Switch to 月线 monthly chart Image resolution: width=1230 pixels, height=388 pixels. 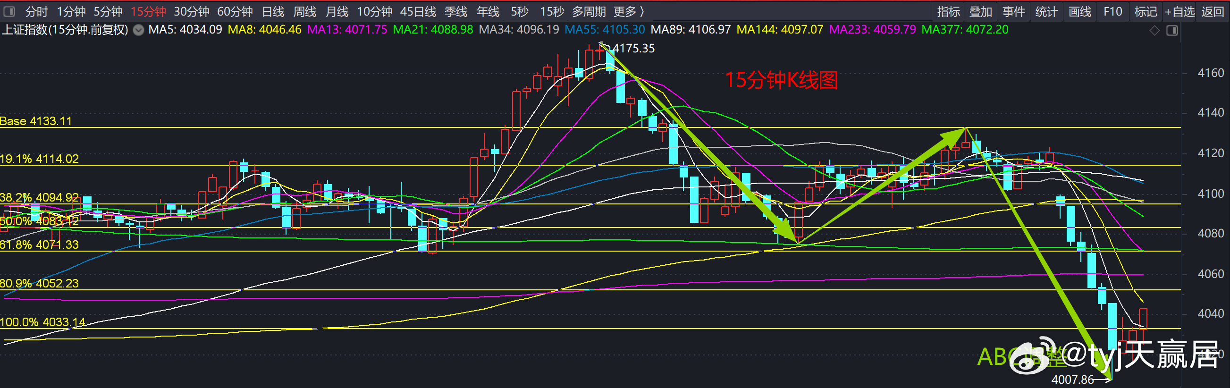[x=337, y=11]
